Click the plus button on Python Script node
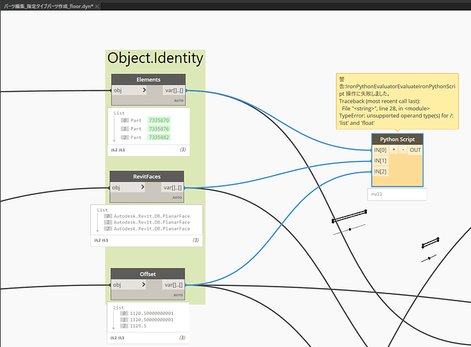The height and width of the screenshot is (347, 471). 394,149
